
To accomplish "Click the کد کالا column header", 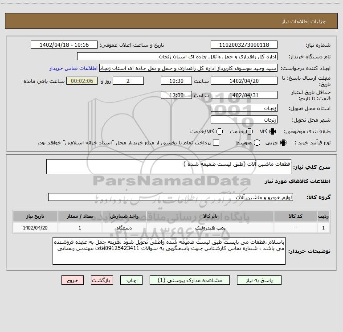I will pyautogui.click(x=295, y=216).
